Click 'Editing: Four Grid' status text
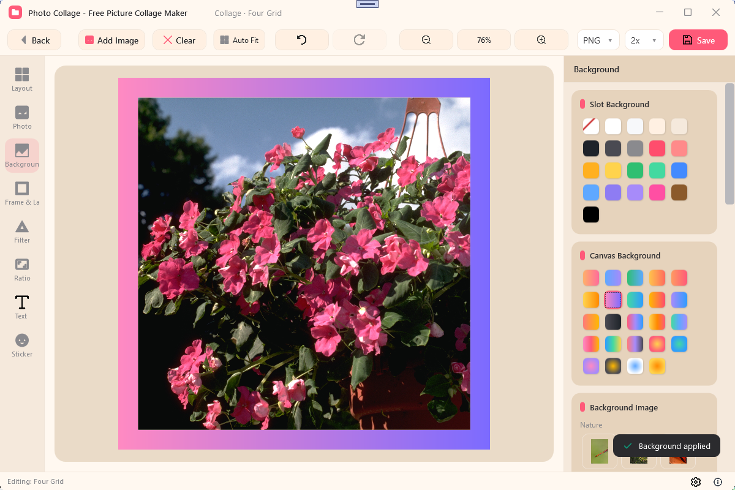This screenshot has height=490, width=735. click(36, 481)
